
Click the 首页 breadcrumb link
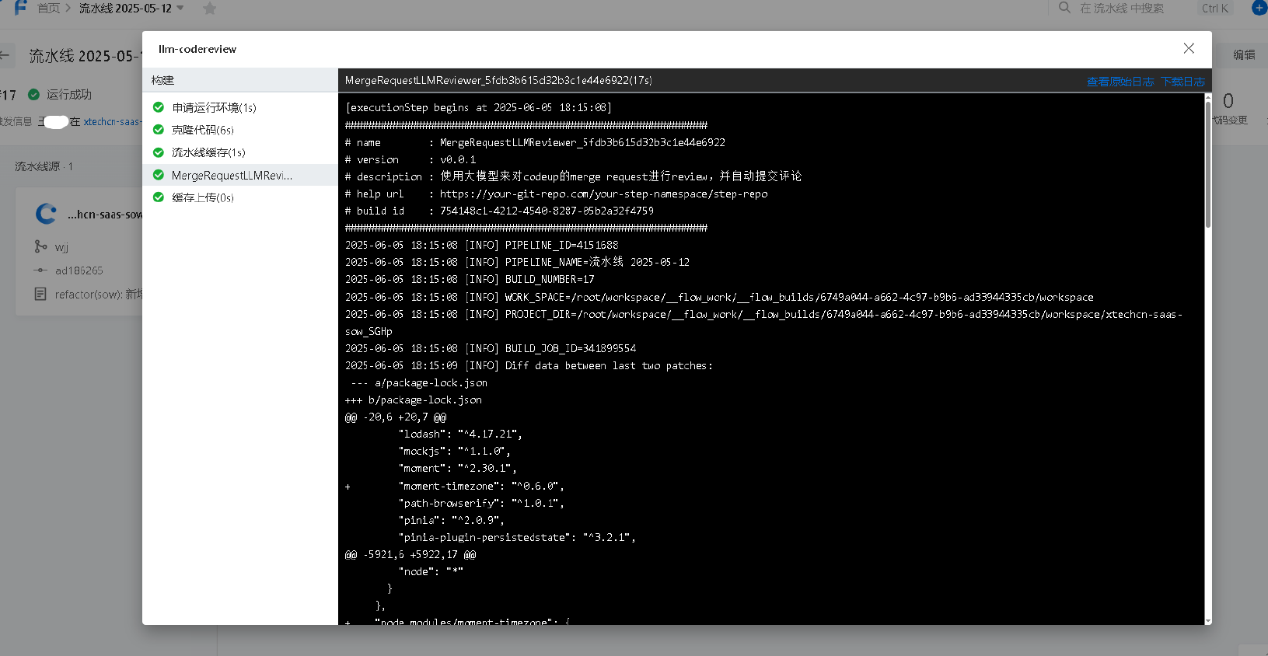[48, 9]
